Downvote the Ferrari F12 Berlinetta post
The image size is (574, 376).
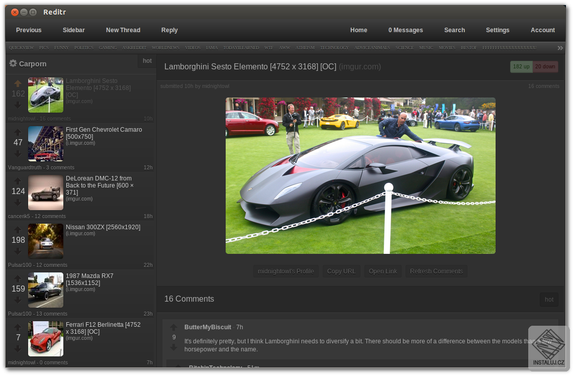click(18, 348)
